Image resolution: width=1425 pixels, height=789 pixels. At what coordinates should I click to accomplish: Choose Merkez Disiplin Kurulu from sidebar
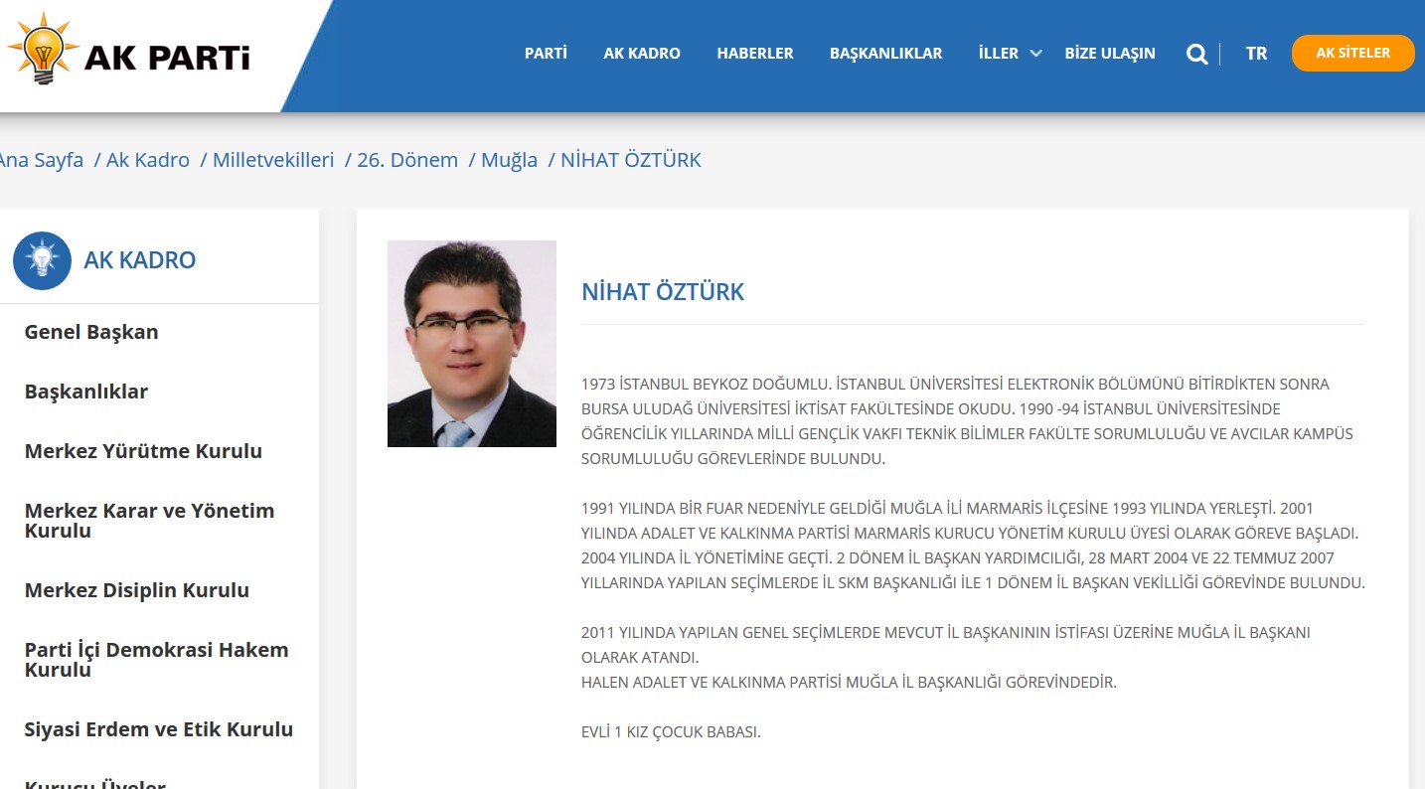pos(137,590)
